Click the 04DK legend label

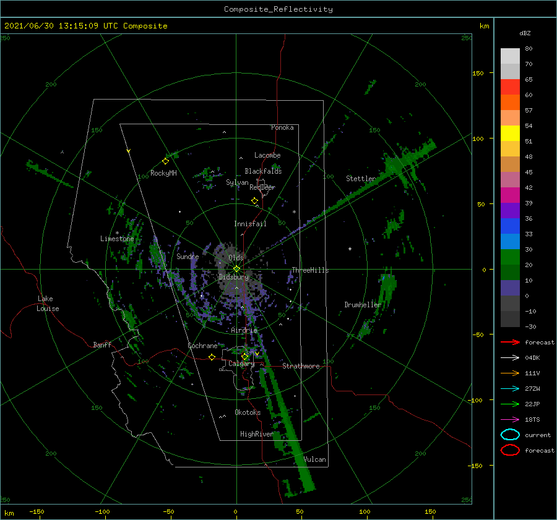532,358
